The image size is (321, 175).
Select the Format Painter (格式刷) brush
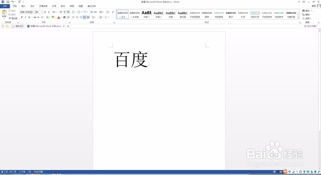[x=13, y=18]
